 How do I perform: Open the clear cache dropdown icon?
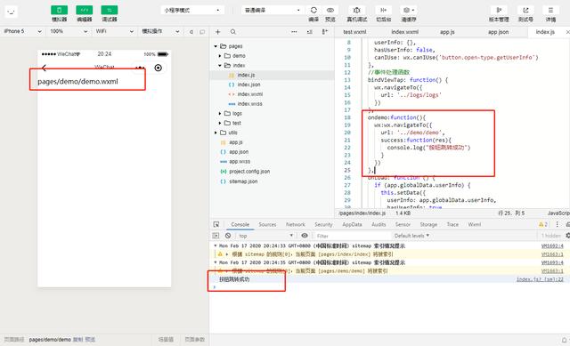click(409, 10)
